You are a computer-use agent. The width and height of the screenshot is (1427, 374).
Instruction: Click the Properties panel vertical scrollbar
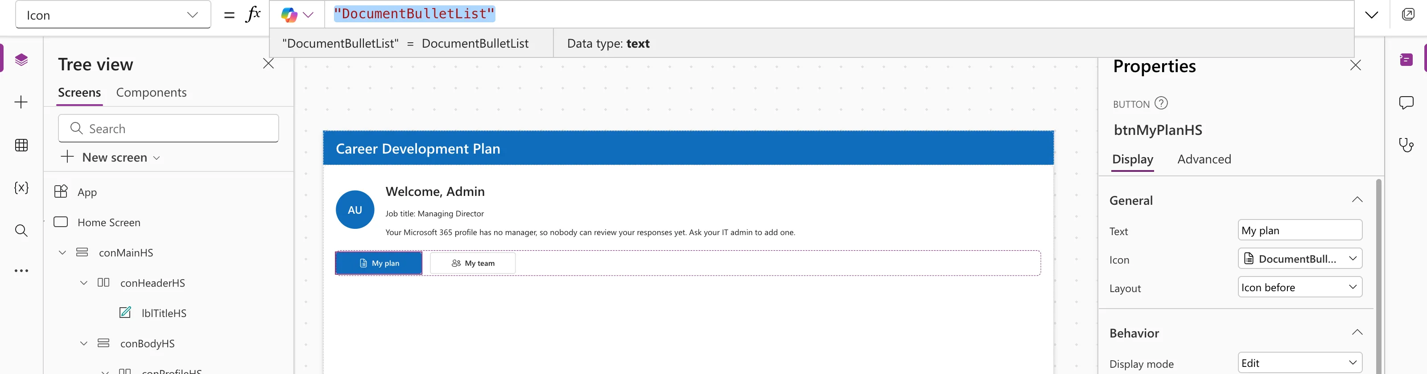pyautogui.click(x=1378, y=276)
